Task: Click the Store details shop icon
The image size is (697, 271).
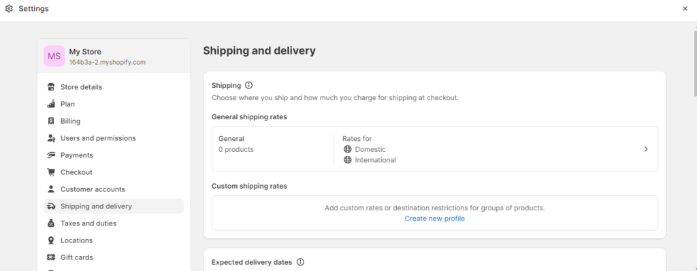Action: click(51, 86)
